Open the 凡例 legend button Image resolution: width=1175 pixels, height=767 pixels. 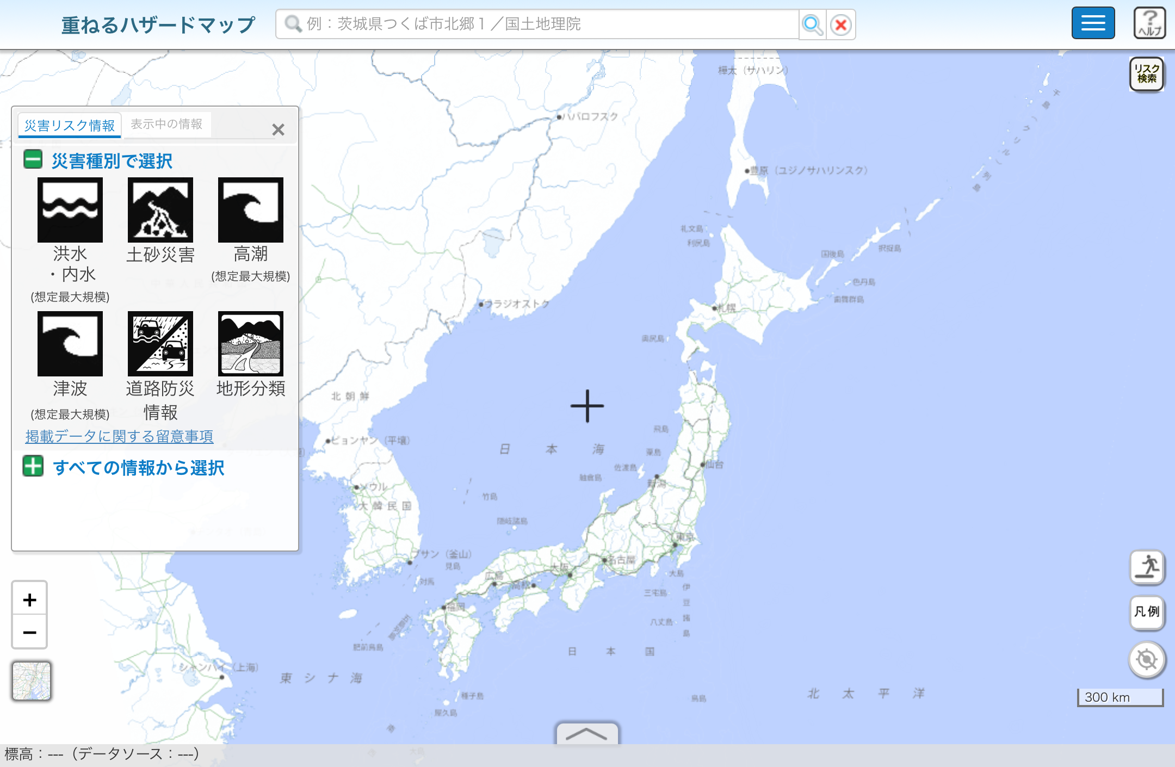[x=1147, y=612]
